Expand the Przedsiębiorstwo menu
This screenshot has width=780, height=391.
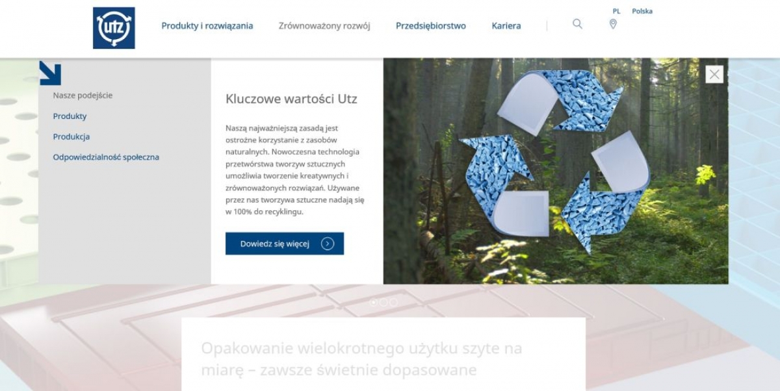[x=431, y=26]
